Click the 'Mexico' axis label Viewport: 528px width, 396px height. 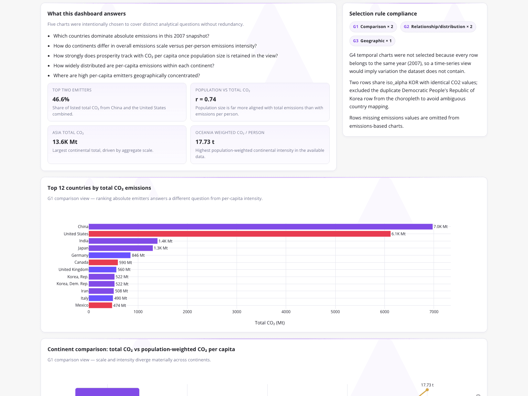pyautogui.click(x=82, y=305)
